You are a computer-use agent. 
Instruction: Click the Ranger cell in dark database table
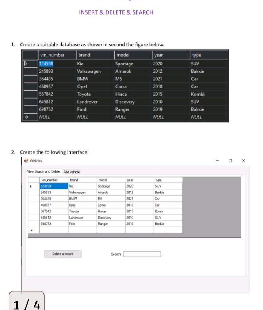[133, 110]
